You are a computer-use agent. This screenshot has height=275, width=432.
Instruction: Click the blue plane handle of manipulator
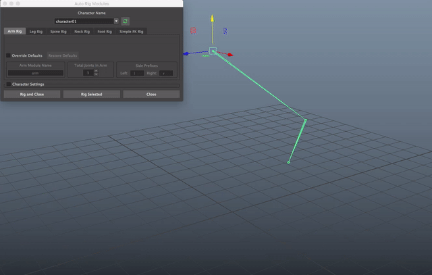(225, 31)
